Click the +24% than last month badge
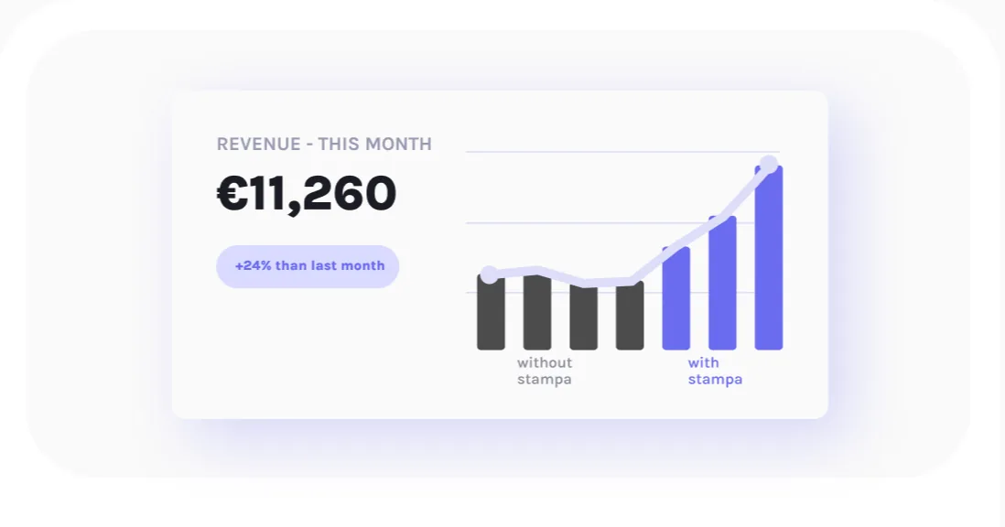This screenshot has height=527, width=1005. (x=308, y=266)
